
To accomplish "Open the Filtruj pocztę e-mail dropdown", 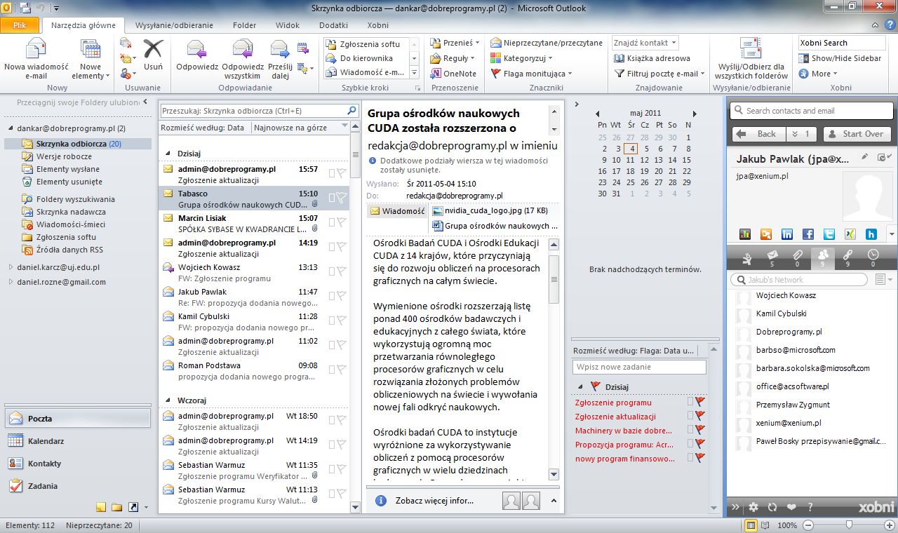I will 659,74.
